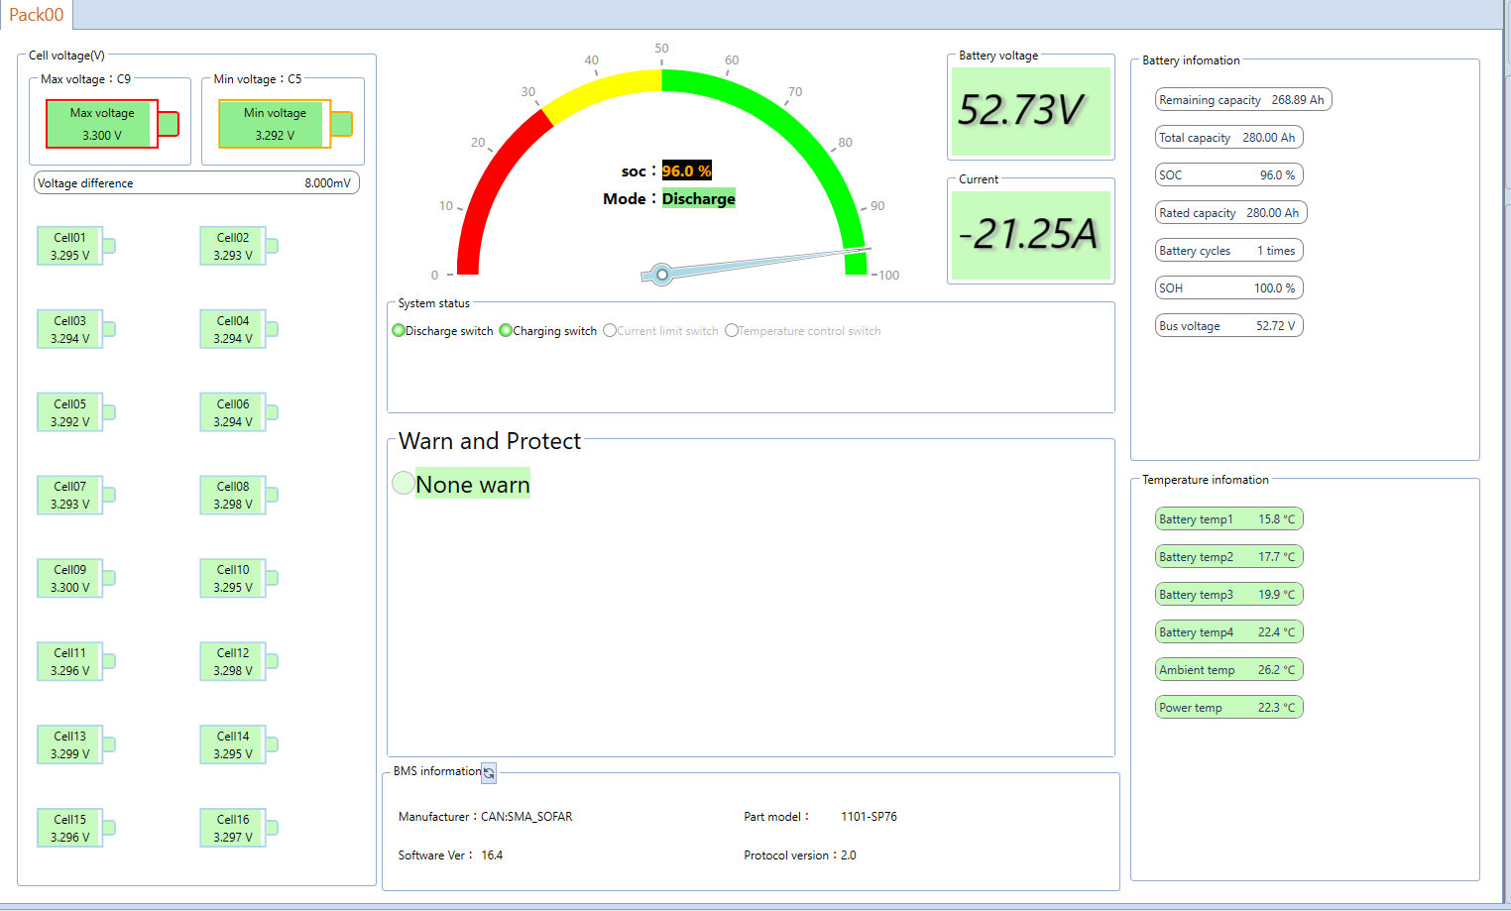Viewport: 1511px width, 911px height.
Task: Toggle the Charging switch radio button
Action: [x=506, y=330]
